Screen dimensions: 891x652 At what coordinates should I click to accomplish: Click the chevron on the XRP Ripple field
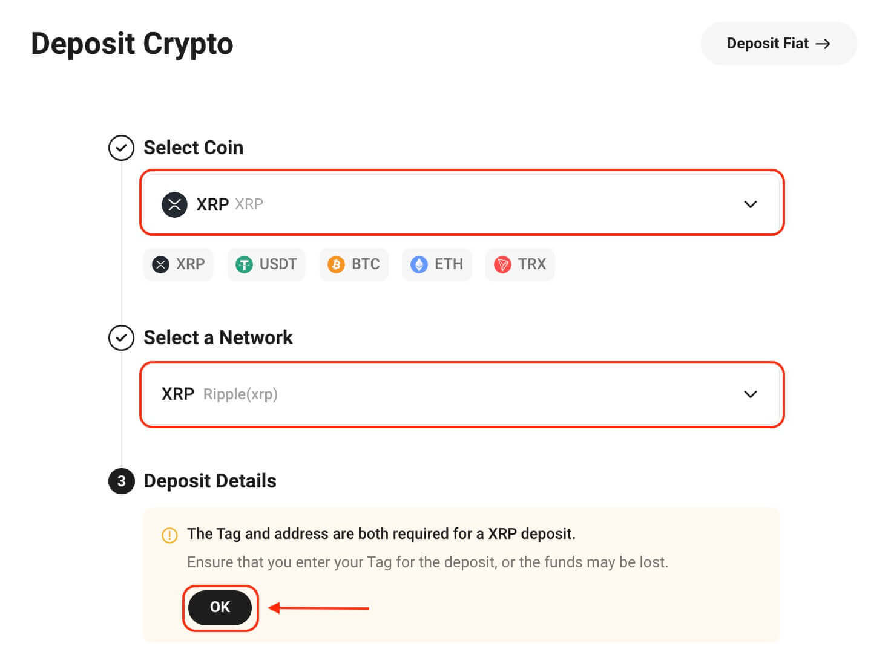coord(751,394)
